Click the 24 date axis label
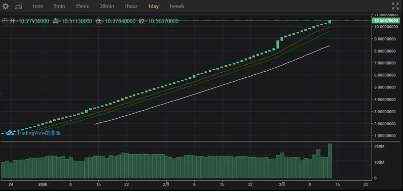This screenshot has width=403, height=192. pyautogui.click(x=11, y=184)
